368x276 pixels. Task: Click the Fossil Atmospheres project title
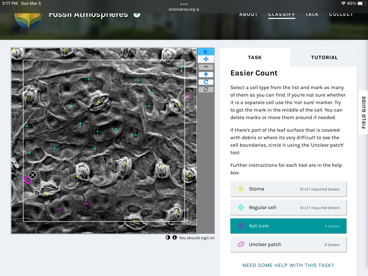point(88,14)
